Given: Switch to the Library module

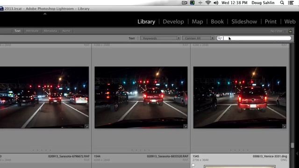Looking at the screenshot, I should [146, 21].
